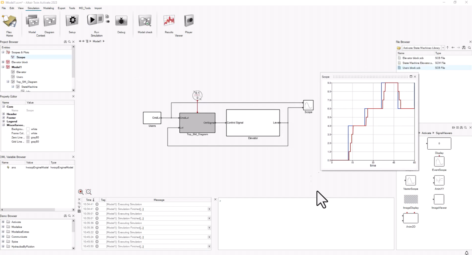
Task: Select AnimXY block in palette
Action: 439,180
